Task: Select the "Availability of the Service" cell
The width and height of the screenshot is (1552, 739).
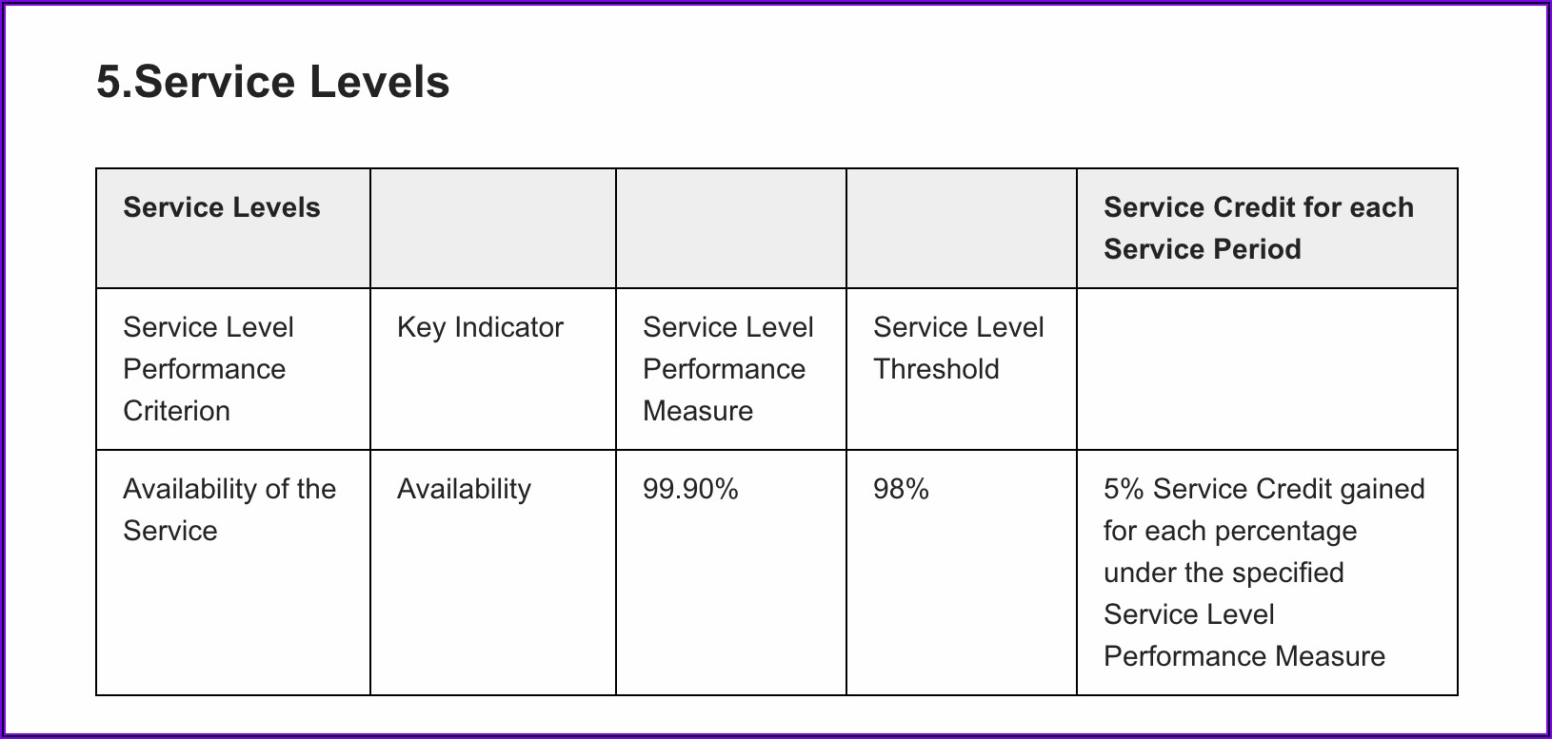Action: (229, 510)
